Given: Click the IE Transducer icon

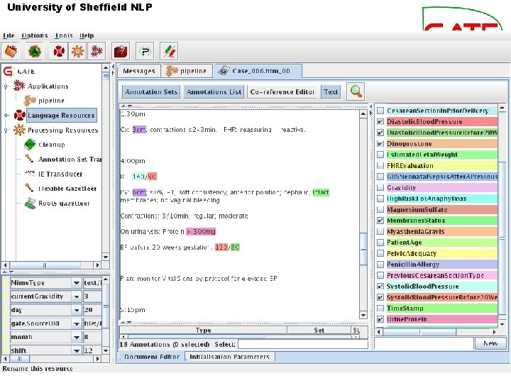Looking at the screenshot, I should [30, 173].
